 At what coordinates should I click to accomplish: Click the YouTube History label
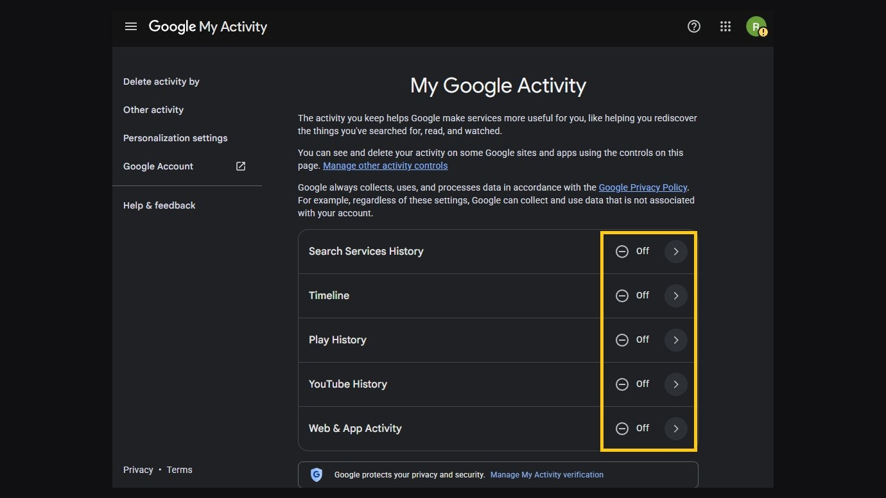pos(347,384)
